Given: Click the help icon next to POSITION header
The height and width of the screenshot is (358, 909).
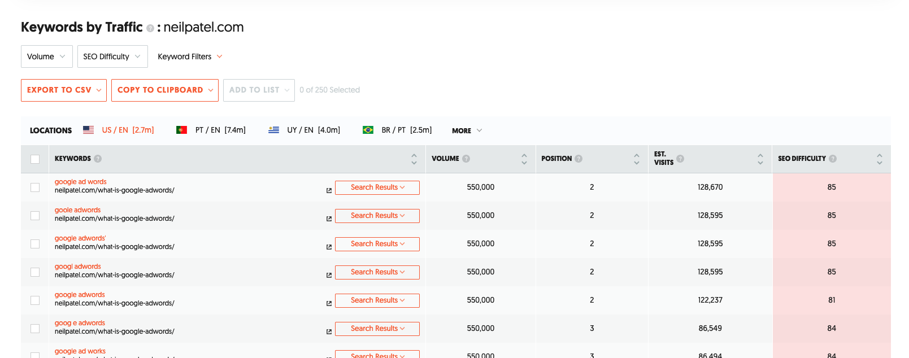Looking at the screenshot, I should pyautogui.click(x=579, y=159).
